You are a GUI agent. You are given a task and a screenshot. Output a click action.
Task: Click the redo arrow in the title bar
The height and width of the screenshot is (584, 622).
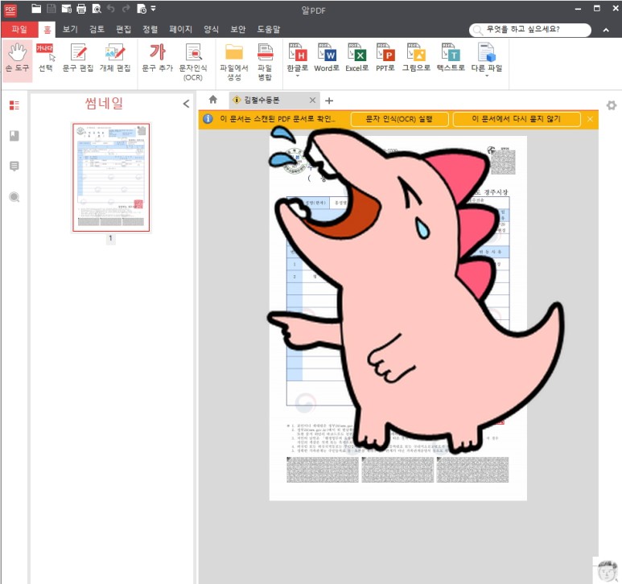[x=126, y=9]
